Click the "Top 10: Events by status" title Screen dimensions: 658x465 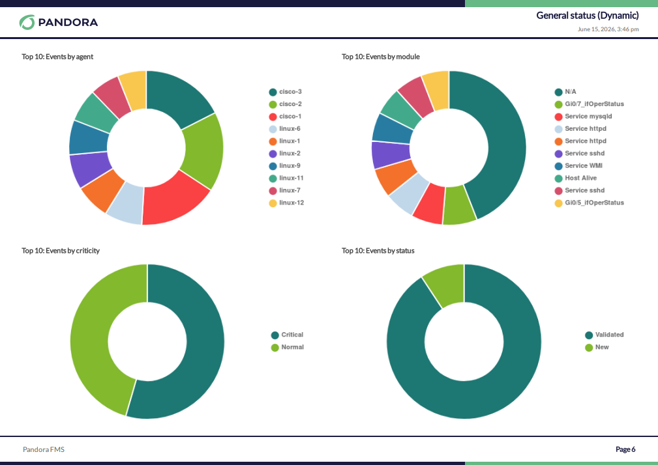378,251
